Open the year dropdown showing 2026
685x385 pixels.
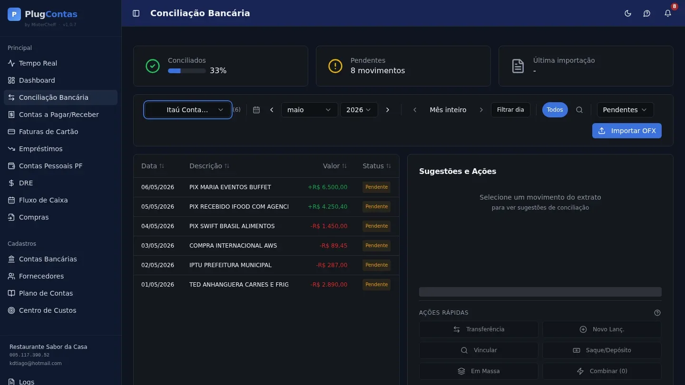coord(359,110)
